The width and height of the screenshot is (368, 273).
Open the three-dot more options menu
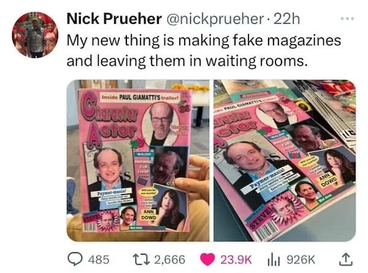click(347, 18)
